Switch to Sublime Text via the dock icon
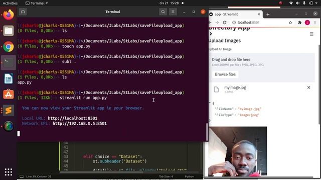 point(9,110)
